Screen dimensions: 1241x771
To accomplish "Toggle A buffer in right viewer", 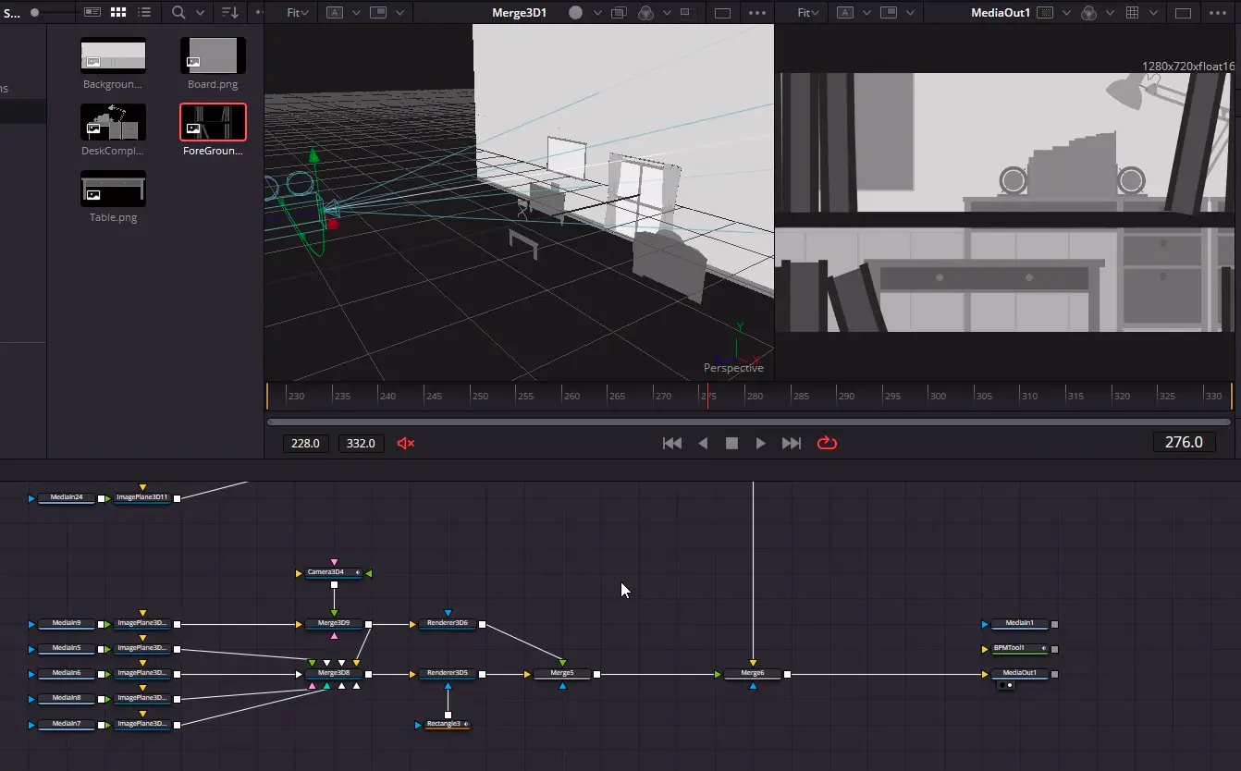I will pos(845,13).
